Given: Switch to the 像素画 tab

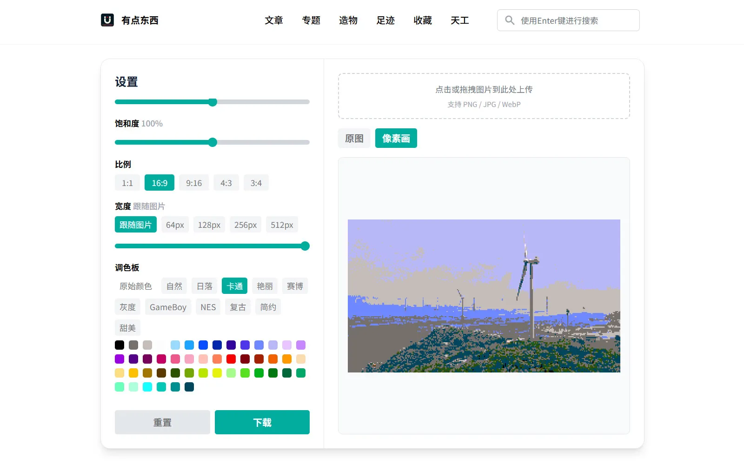Looking at the screenshot, I should [x=396, y=138].
